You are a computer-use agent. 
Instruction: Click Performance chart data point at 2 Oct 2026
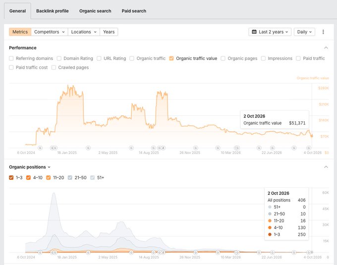click(x=312, y=136)
